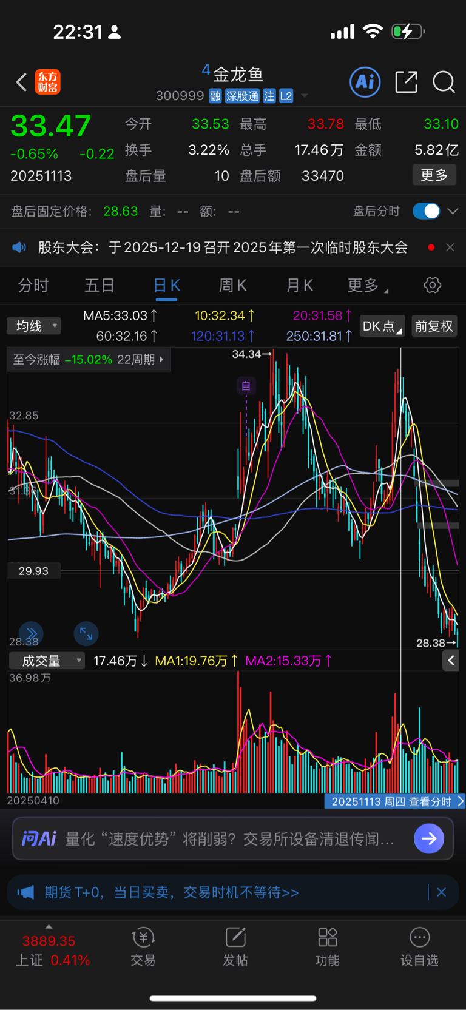Select the 日K tab
Image resolution: width=466 pixels, height=1010 pixels.
[x=166, y=286]
